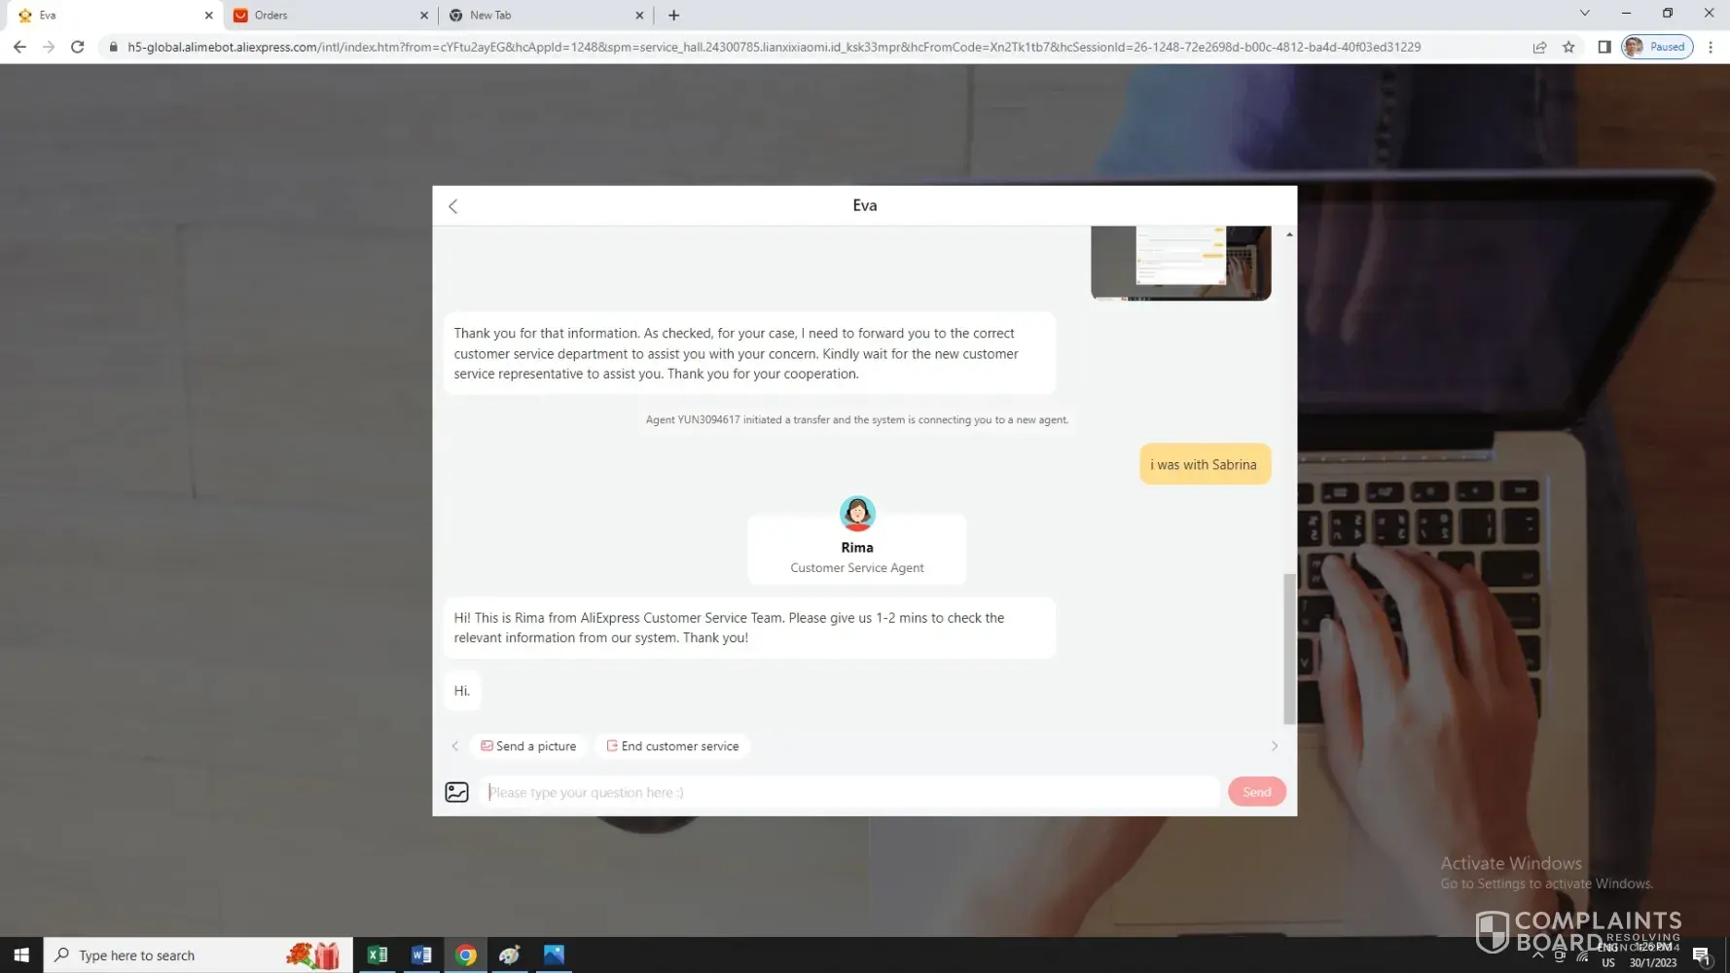The width and height of the screenshot is (1730, 973).
Task: Choose End customer service
Action: pos(672,746)
